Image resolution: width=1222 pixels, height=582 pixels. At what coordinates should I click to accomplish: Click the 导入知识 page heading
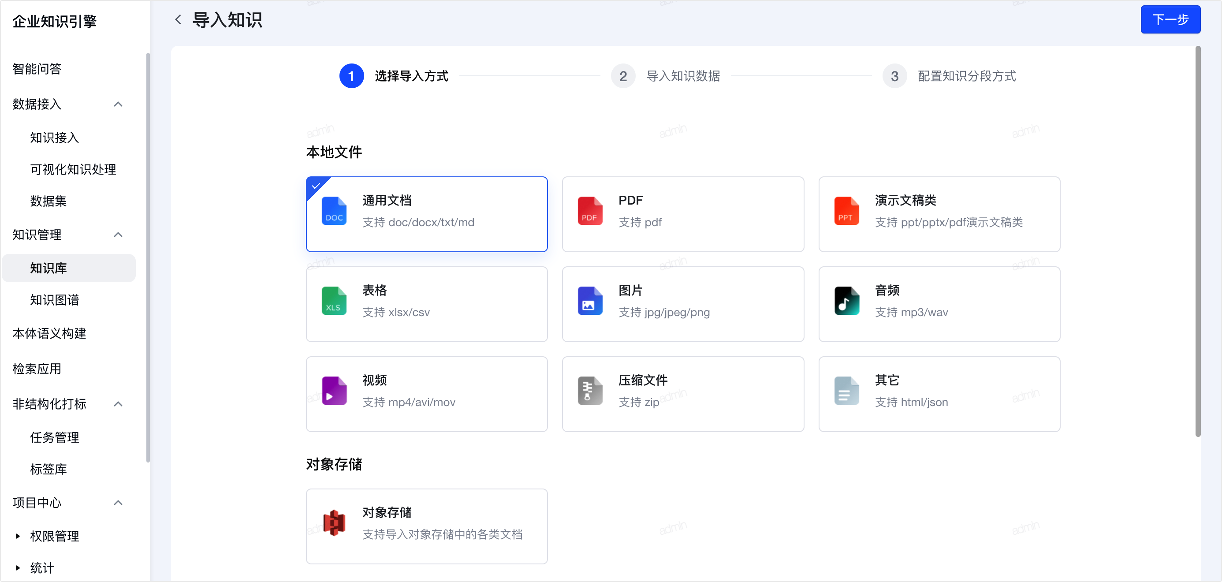pyautogui.click(x=227, y=20)
